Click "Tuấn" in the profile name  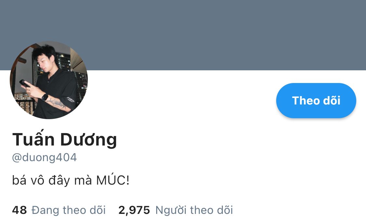coord(34,139)
